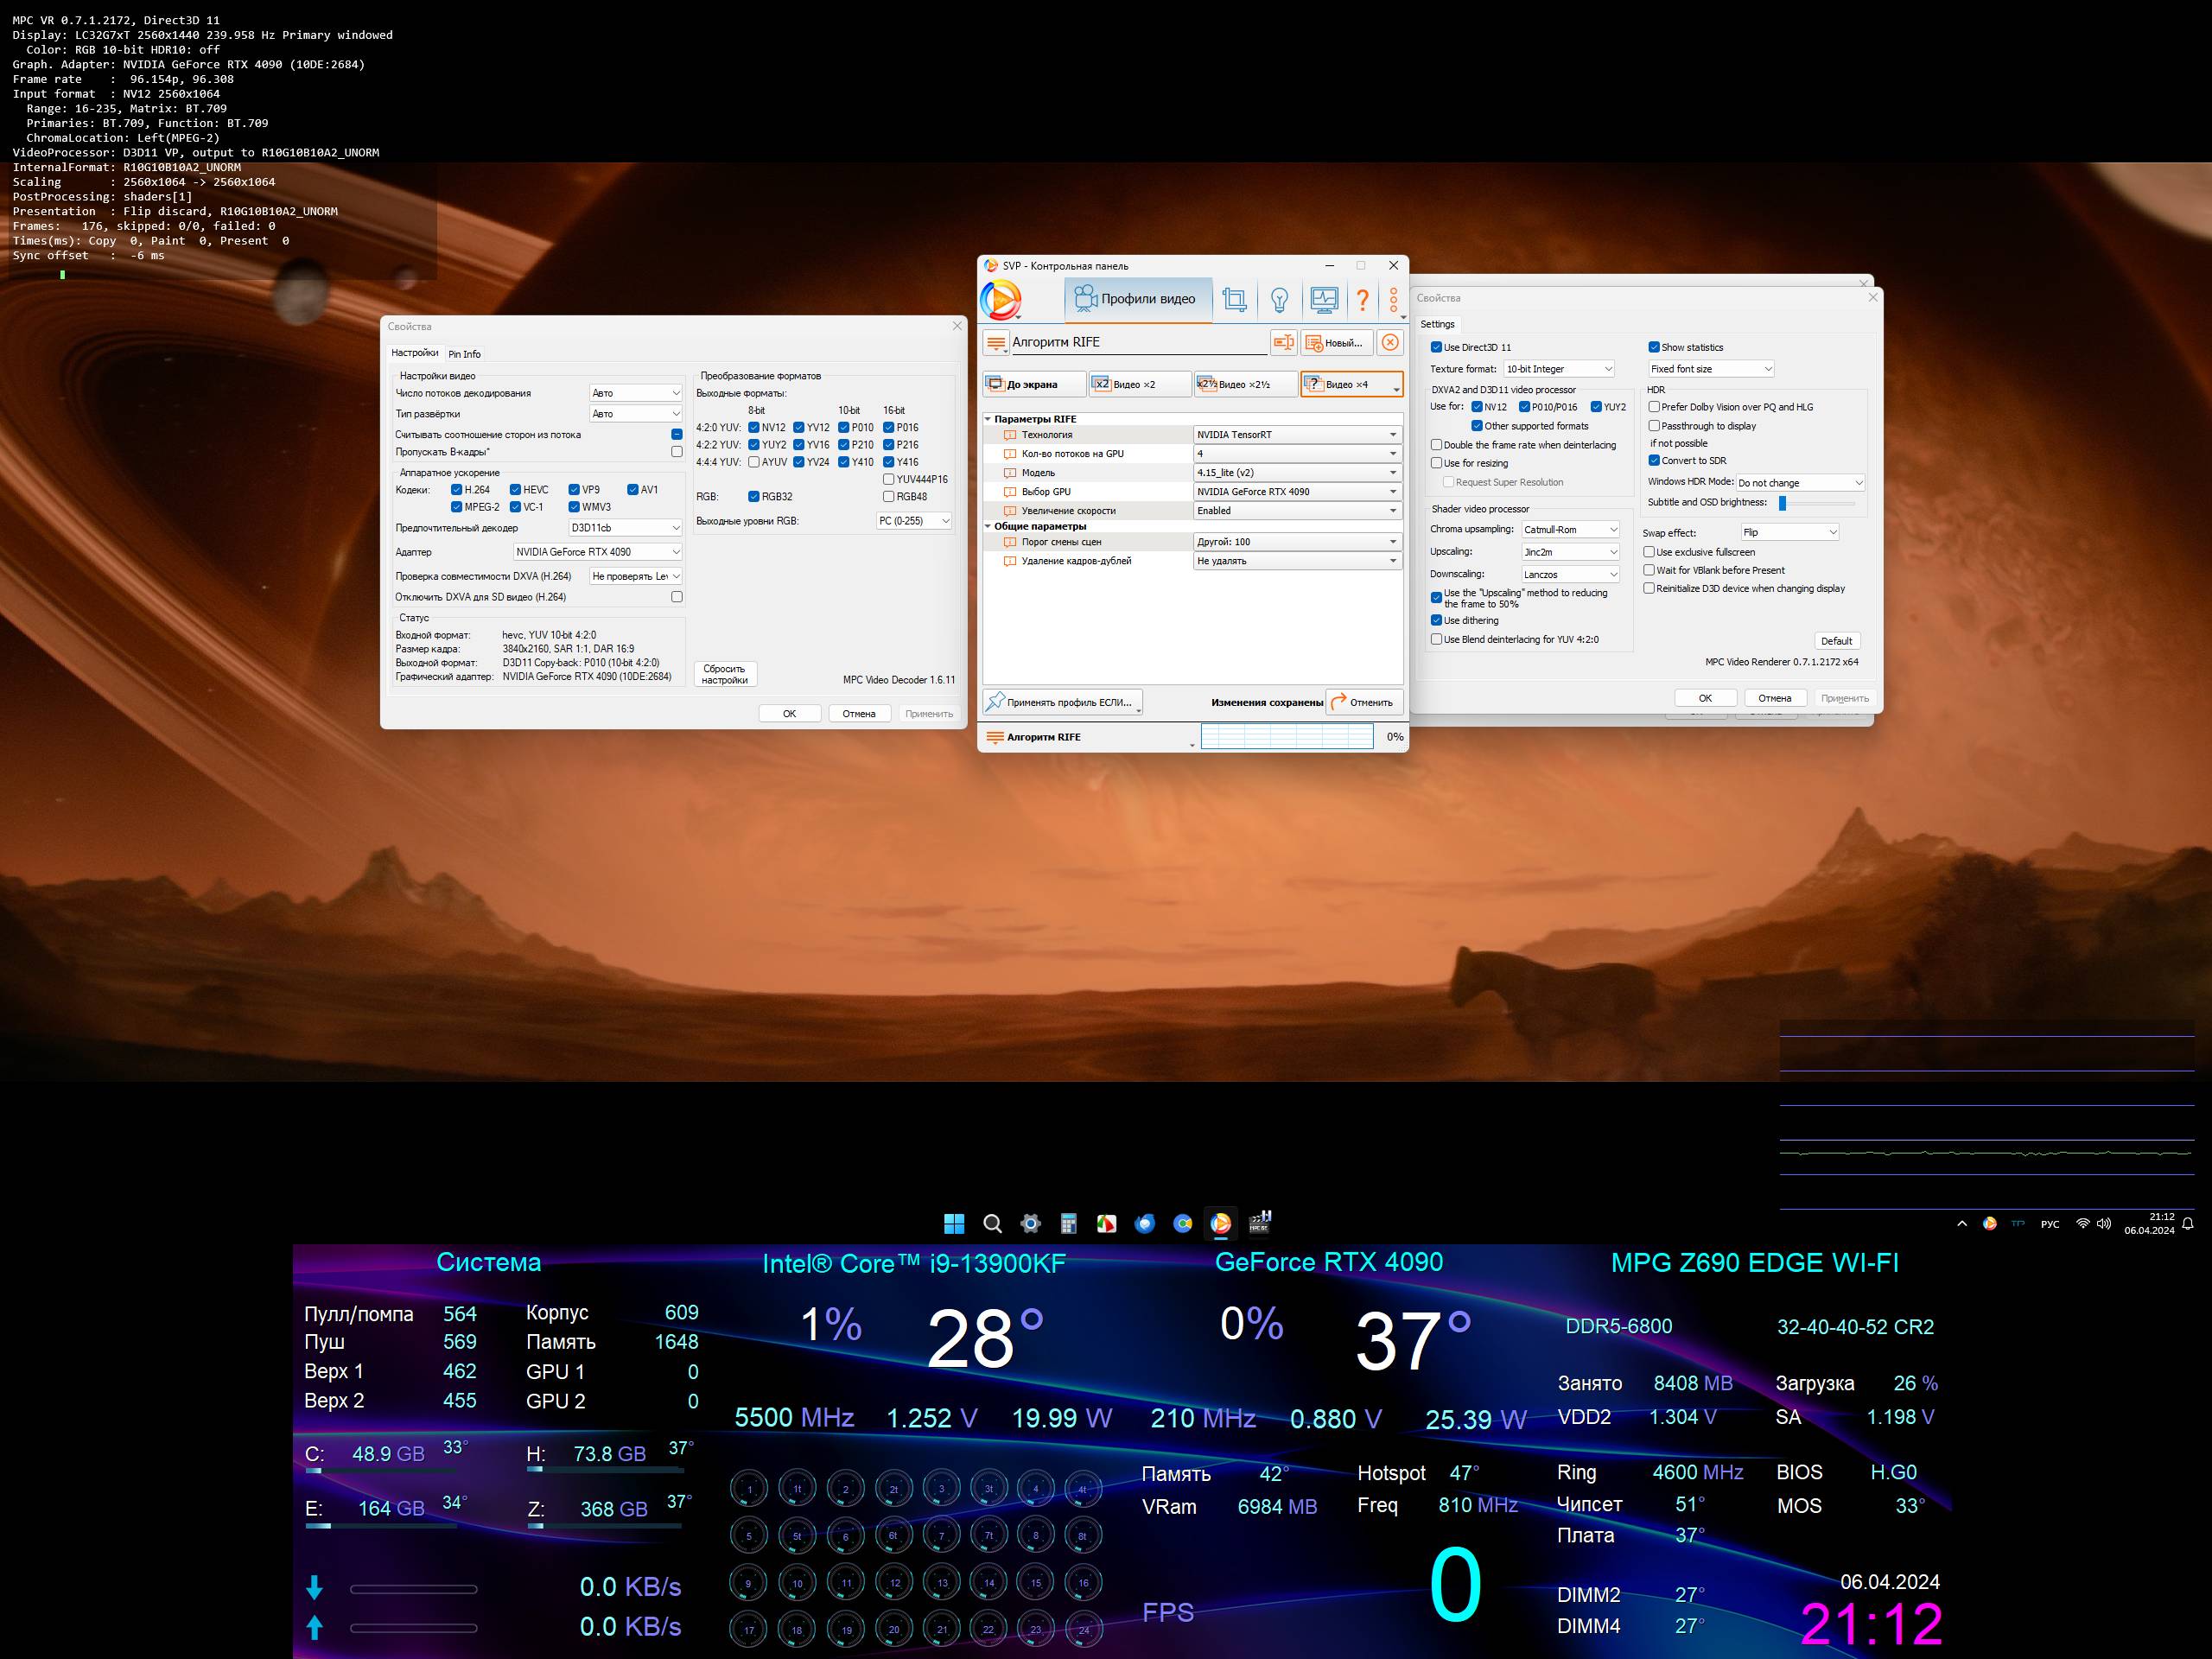Delete profile with the orange X icon
2212x1659 pixels.
click(x=1390, y=343)
